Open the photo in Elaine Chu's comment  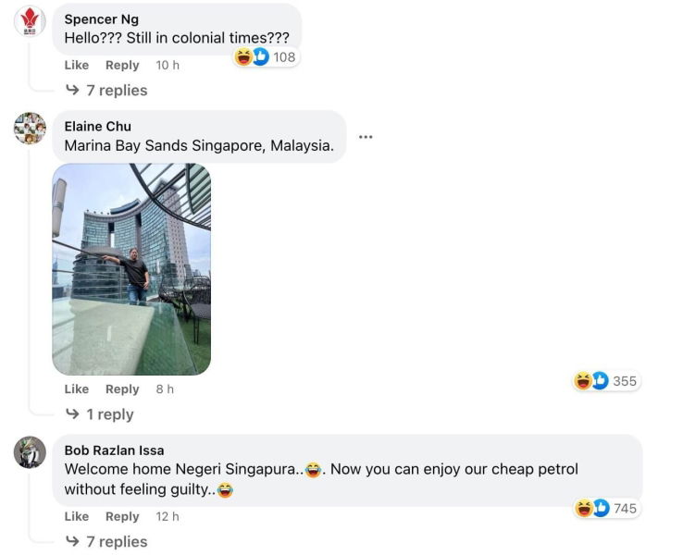(131, 269)
